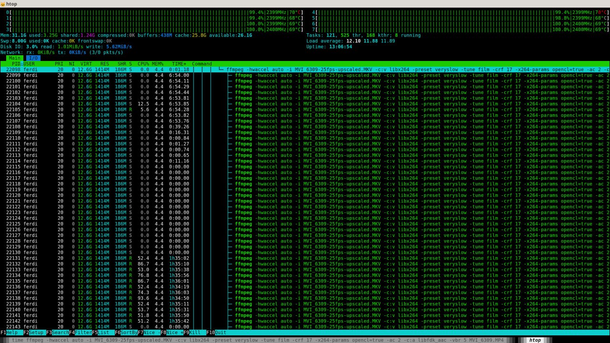
Task: Select process row with PID 22132
Action: [305, 264]
